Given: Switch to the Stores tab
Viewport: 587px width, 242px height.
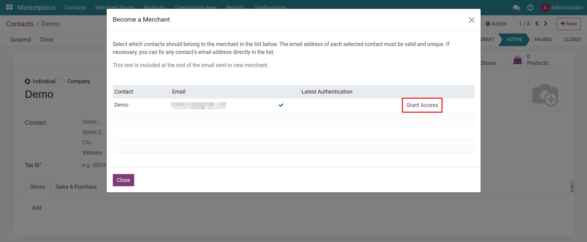Looking at the screenshot, I should point(38,187).
